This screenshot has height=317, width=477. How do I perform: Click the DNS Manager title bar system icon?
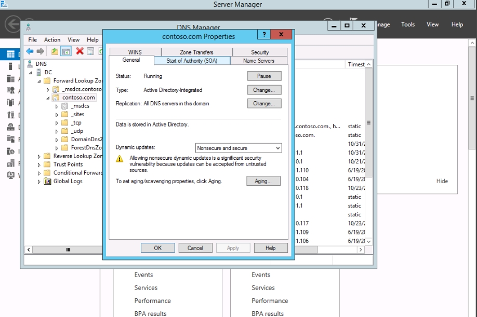point(28,27)
